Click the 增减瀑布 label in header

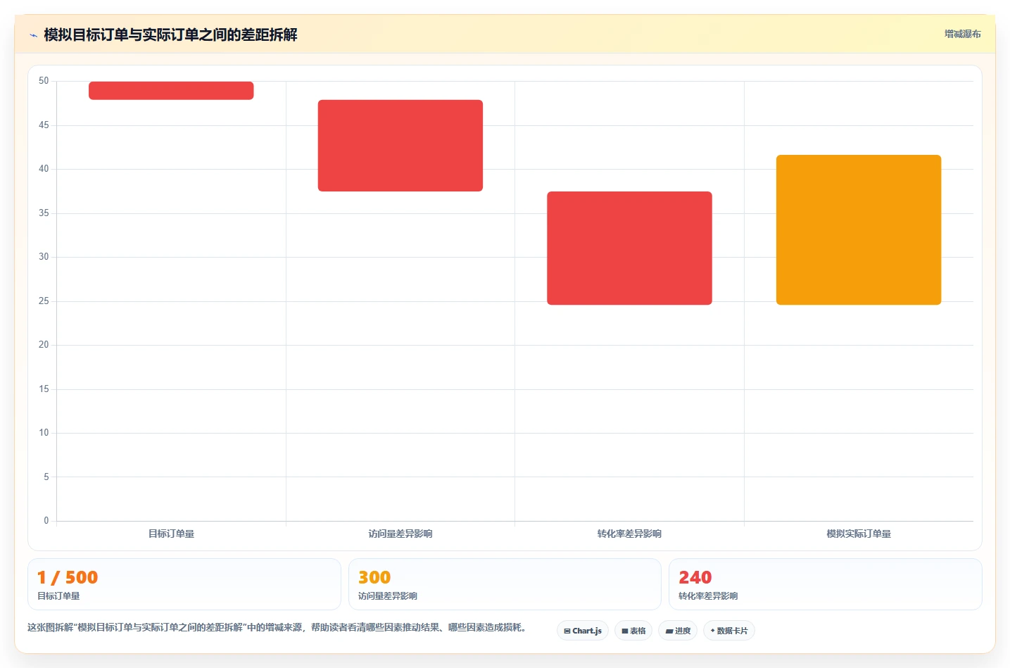pos(962,34)
